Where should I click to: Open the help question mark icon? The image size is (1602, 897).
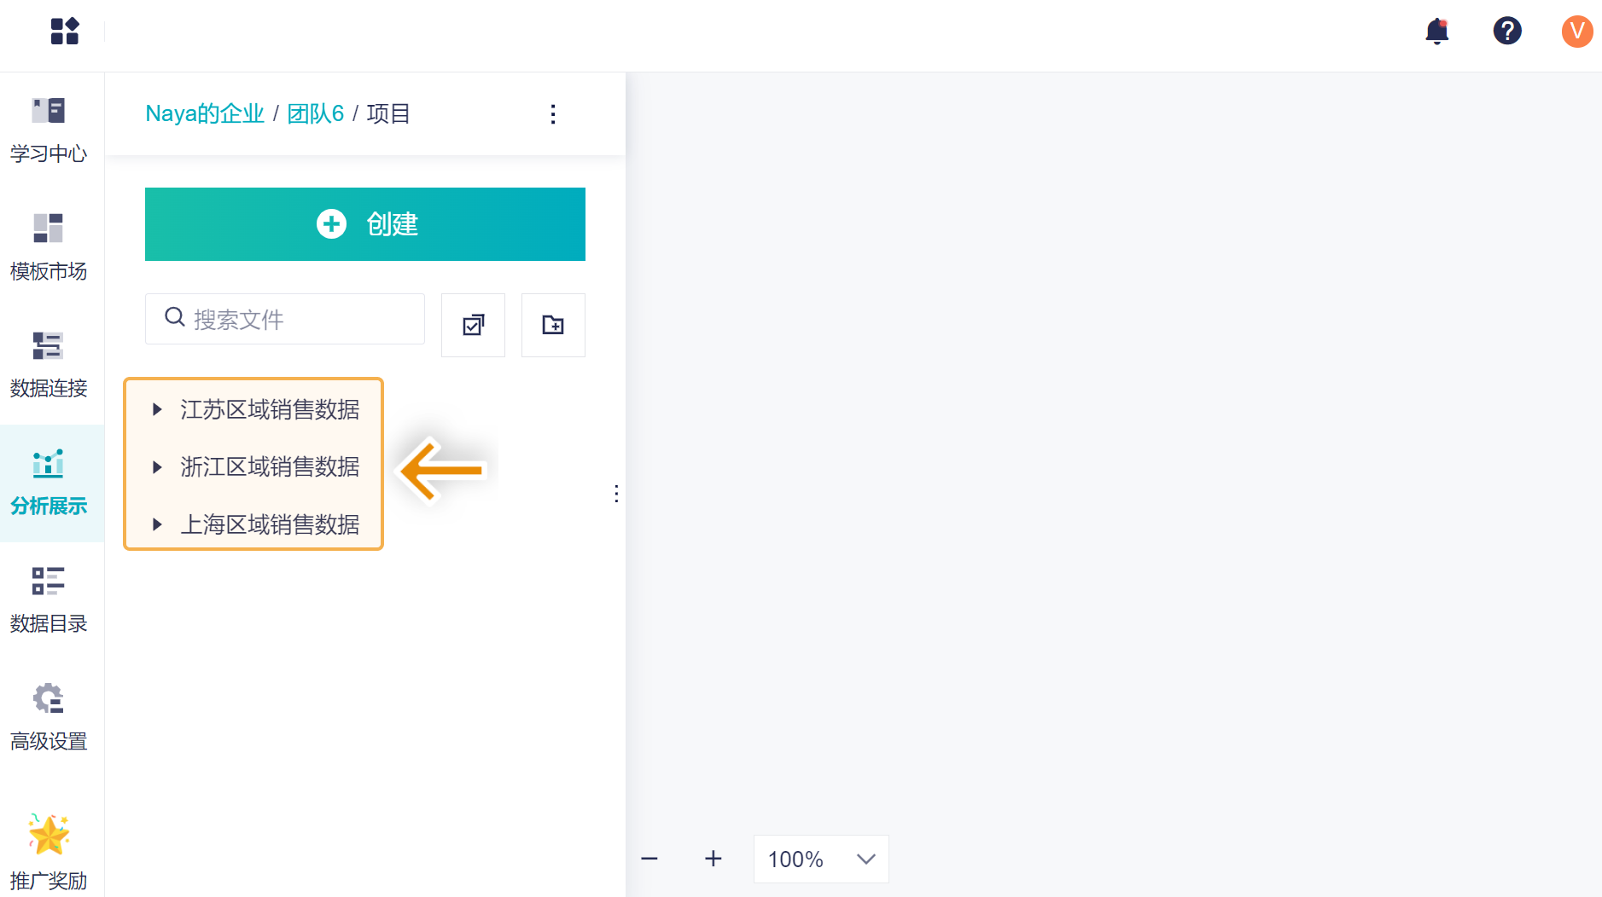point(1507,32)
